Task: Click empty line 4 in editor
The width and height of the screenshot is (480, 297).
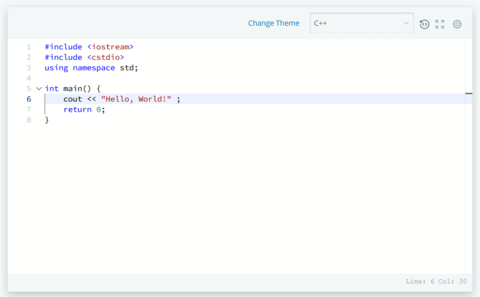Action: point(254,78)
